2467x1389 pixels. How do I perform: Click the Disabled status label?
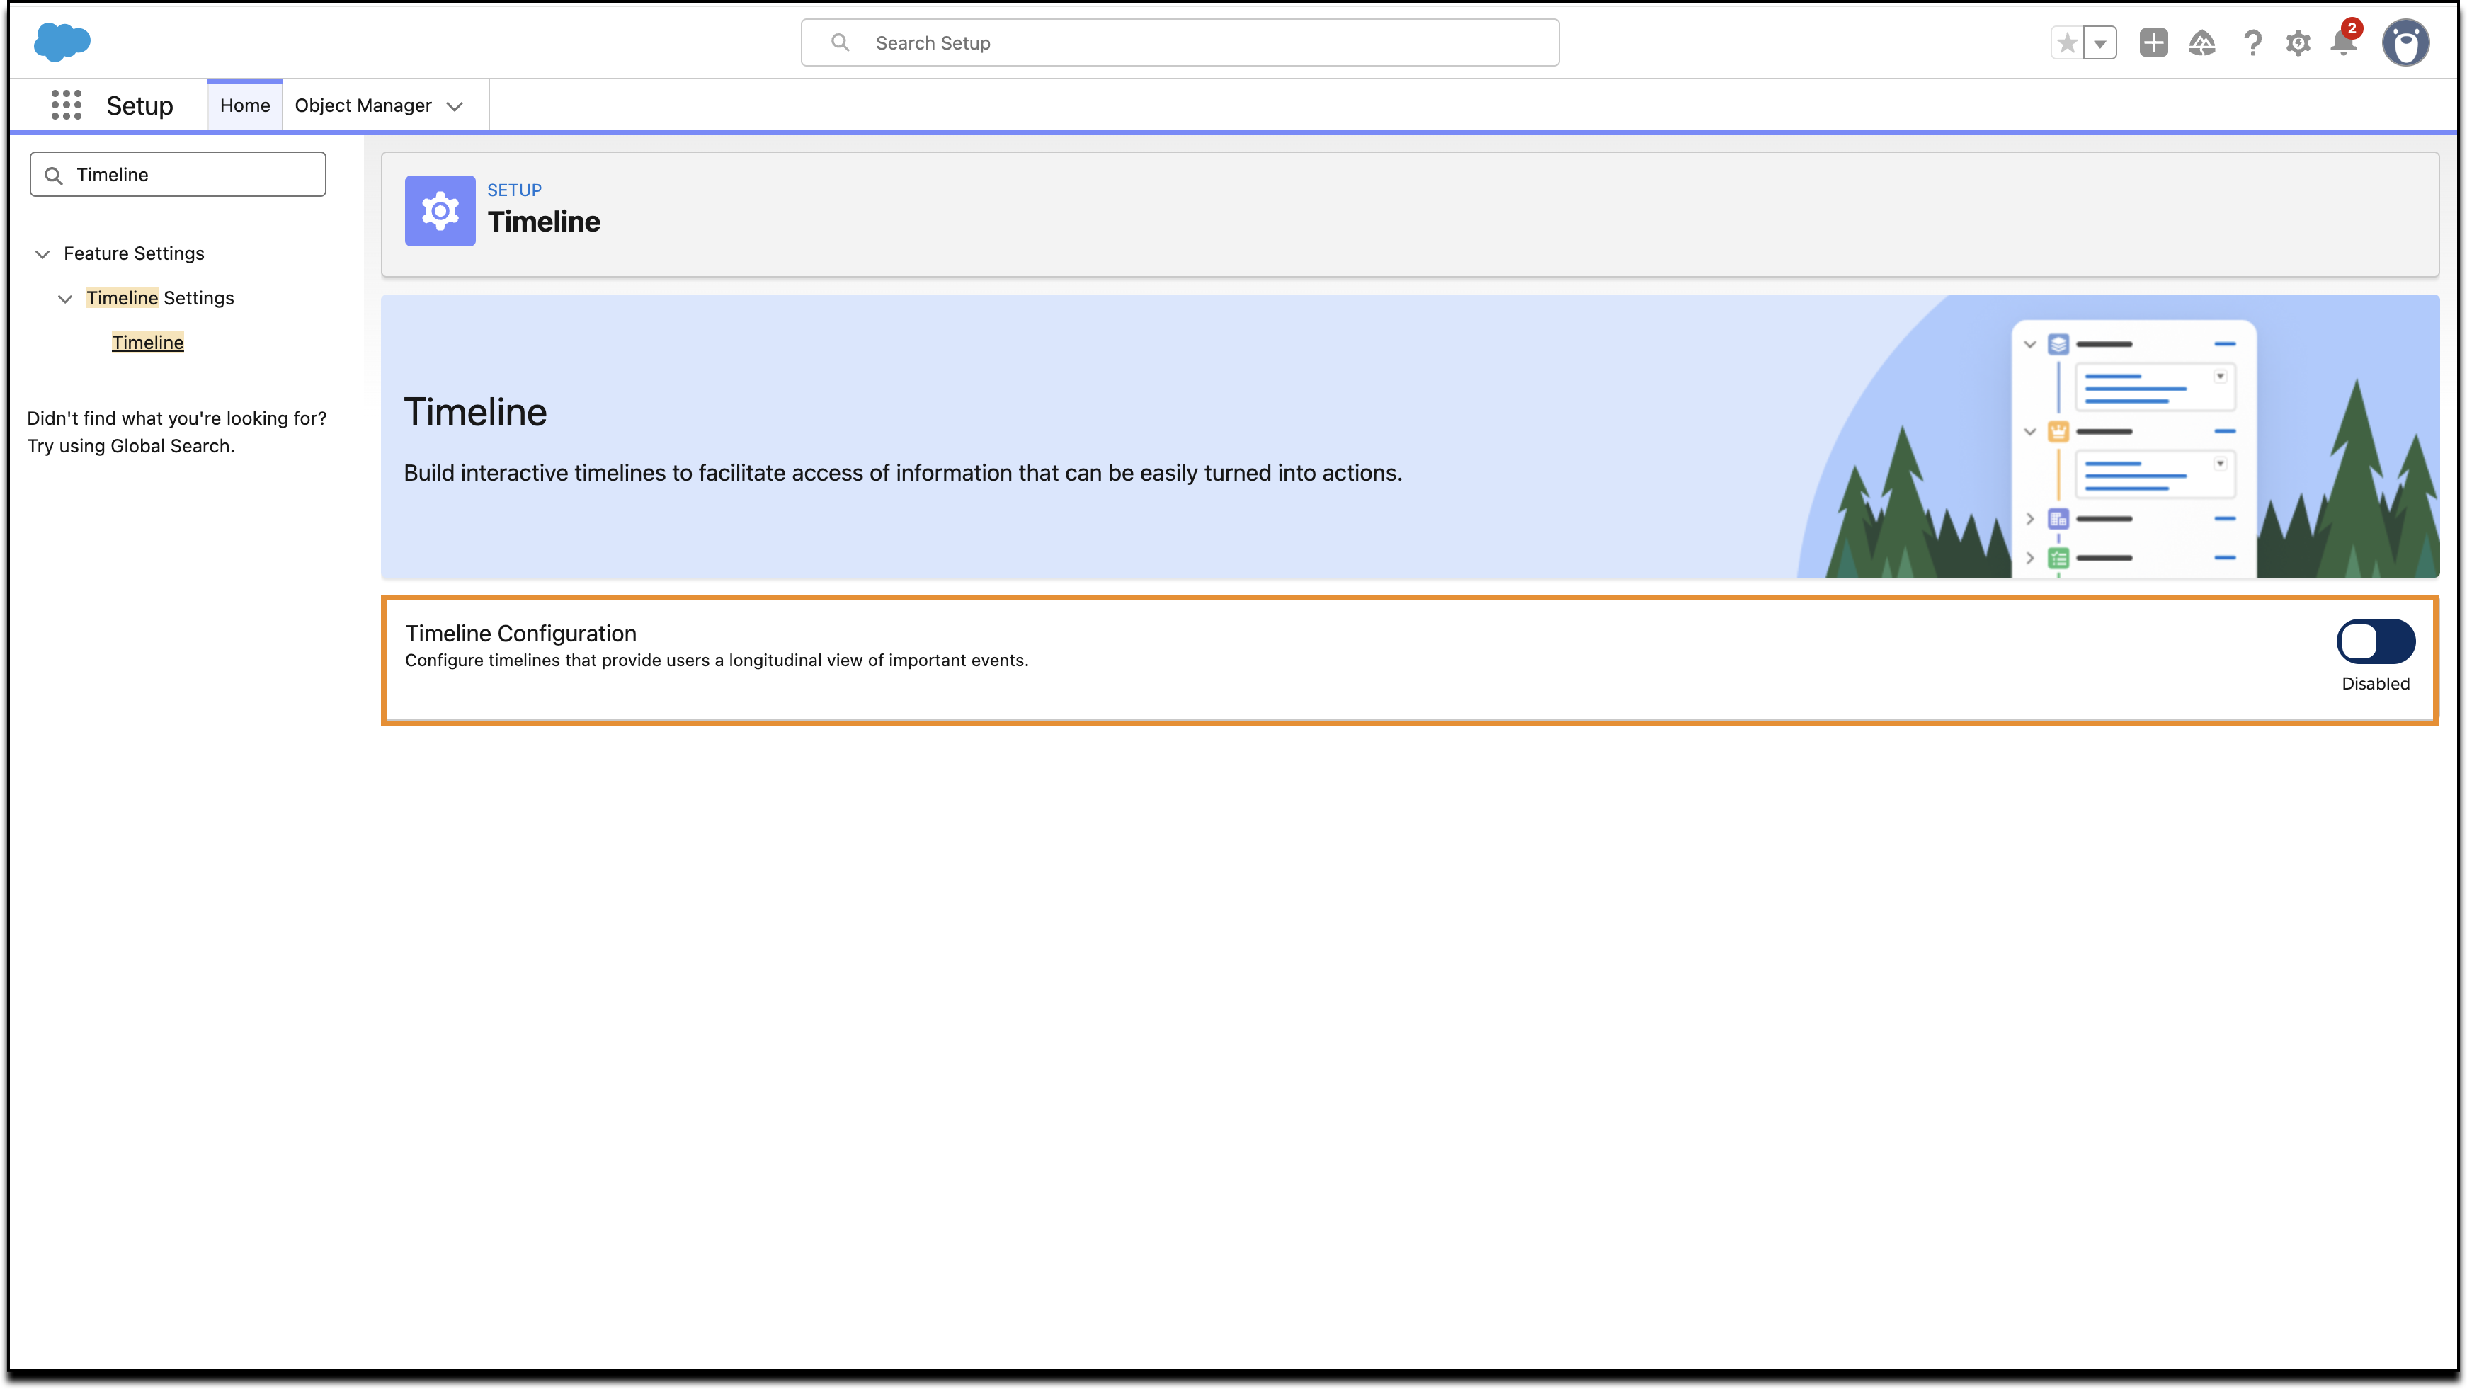tap(2375, 683)
